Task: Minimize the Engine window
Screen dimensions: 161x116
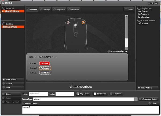Action: pos(149,3)
